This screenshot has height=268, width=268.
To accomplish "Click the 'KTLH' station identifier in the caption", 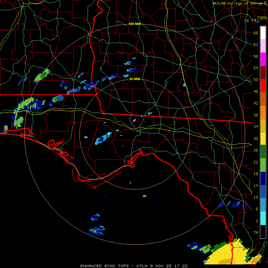I will pos(142,266).
